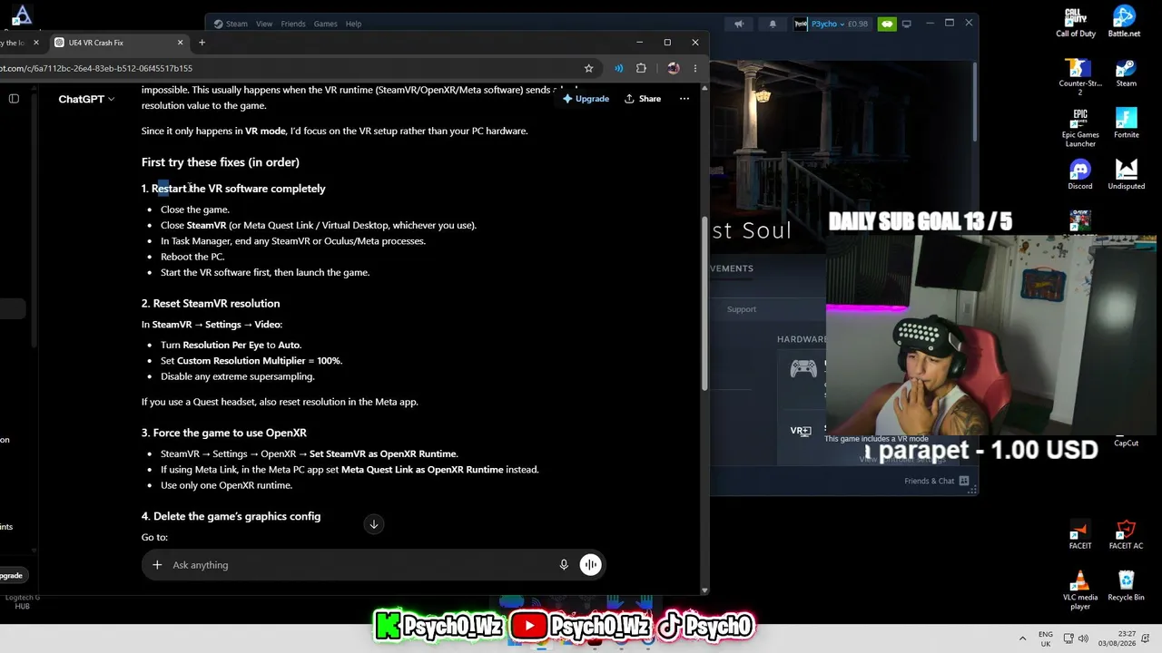The image size is (1162, 653).
Task: Switch to the UE4 VR Crash Fix tab
Action: point(118,43)
